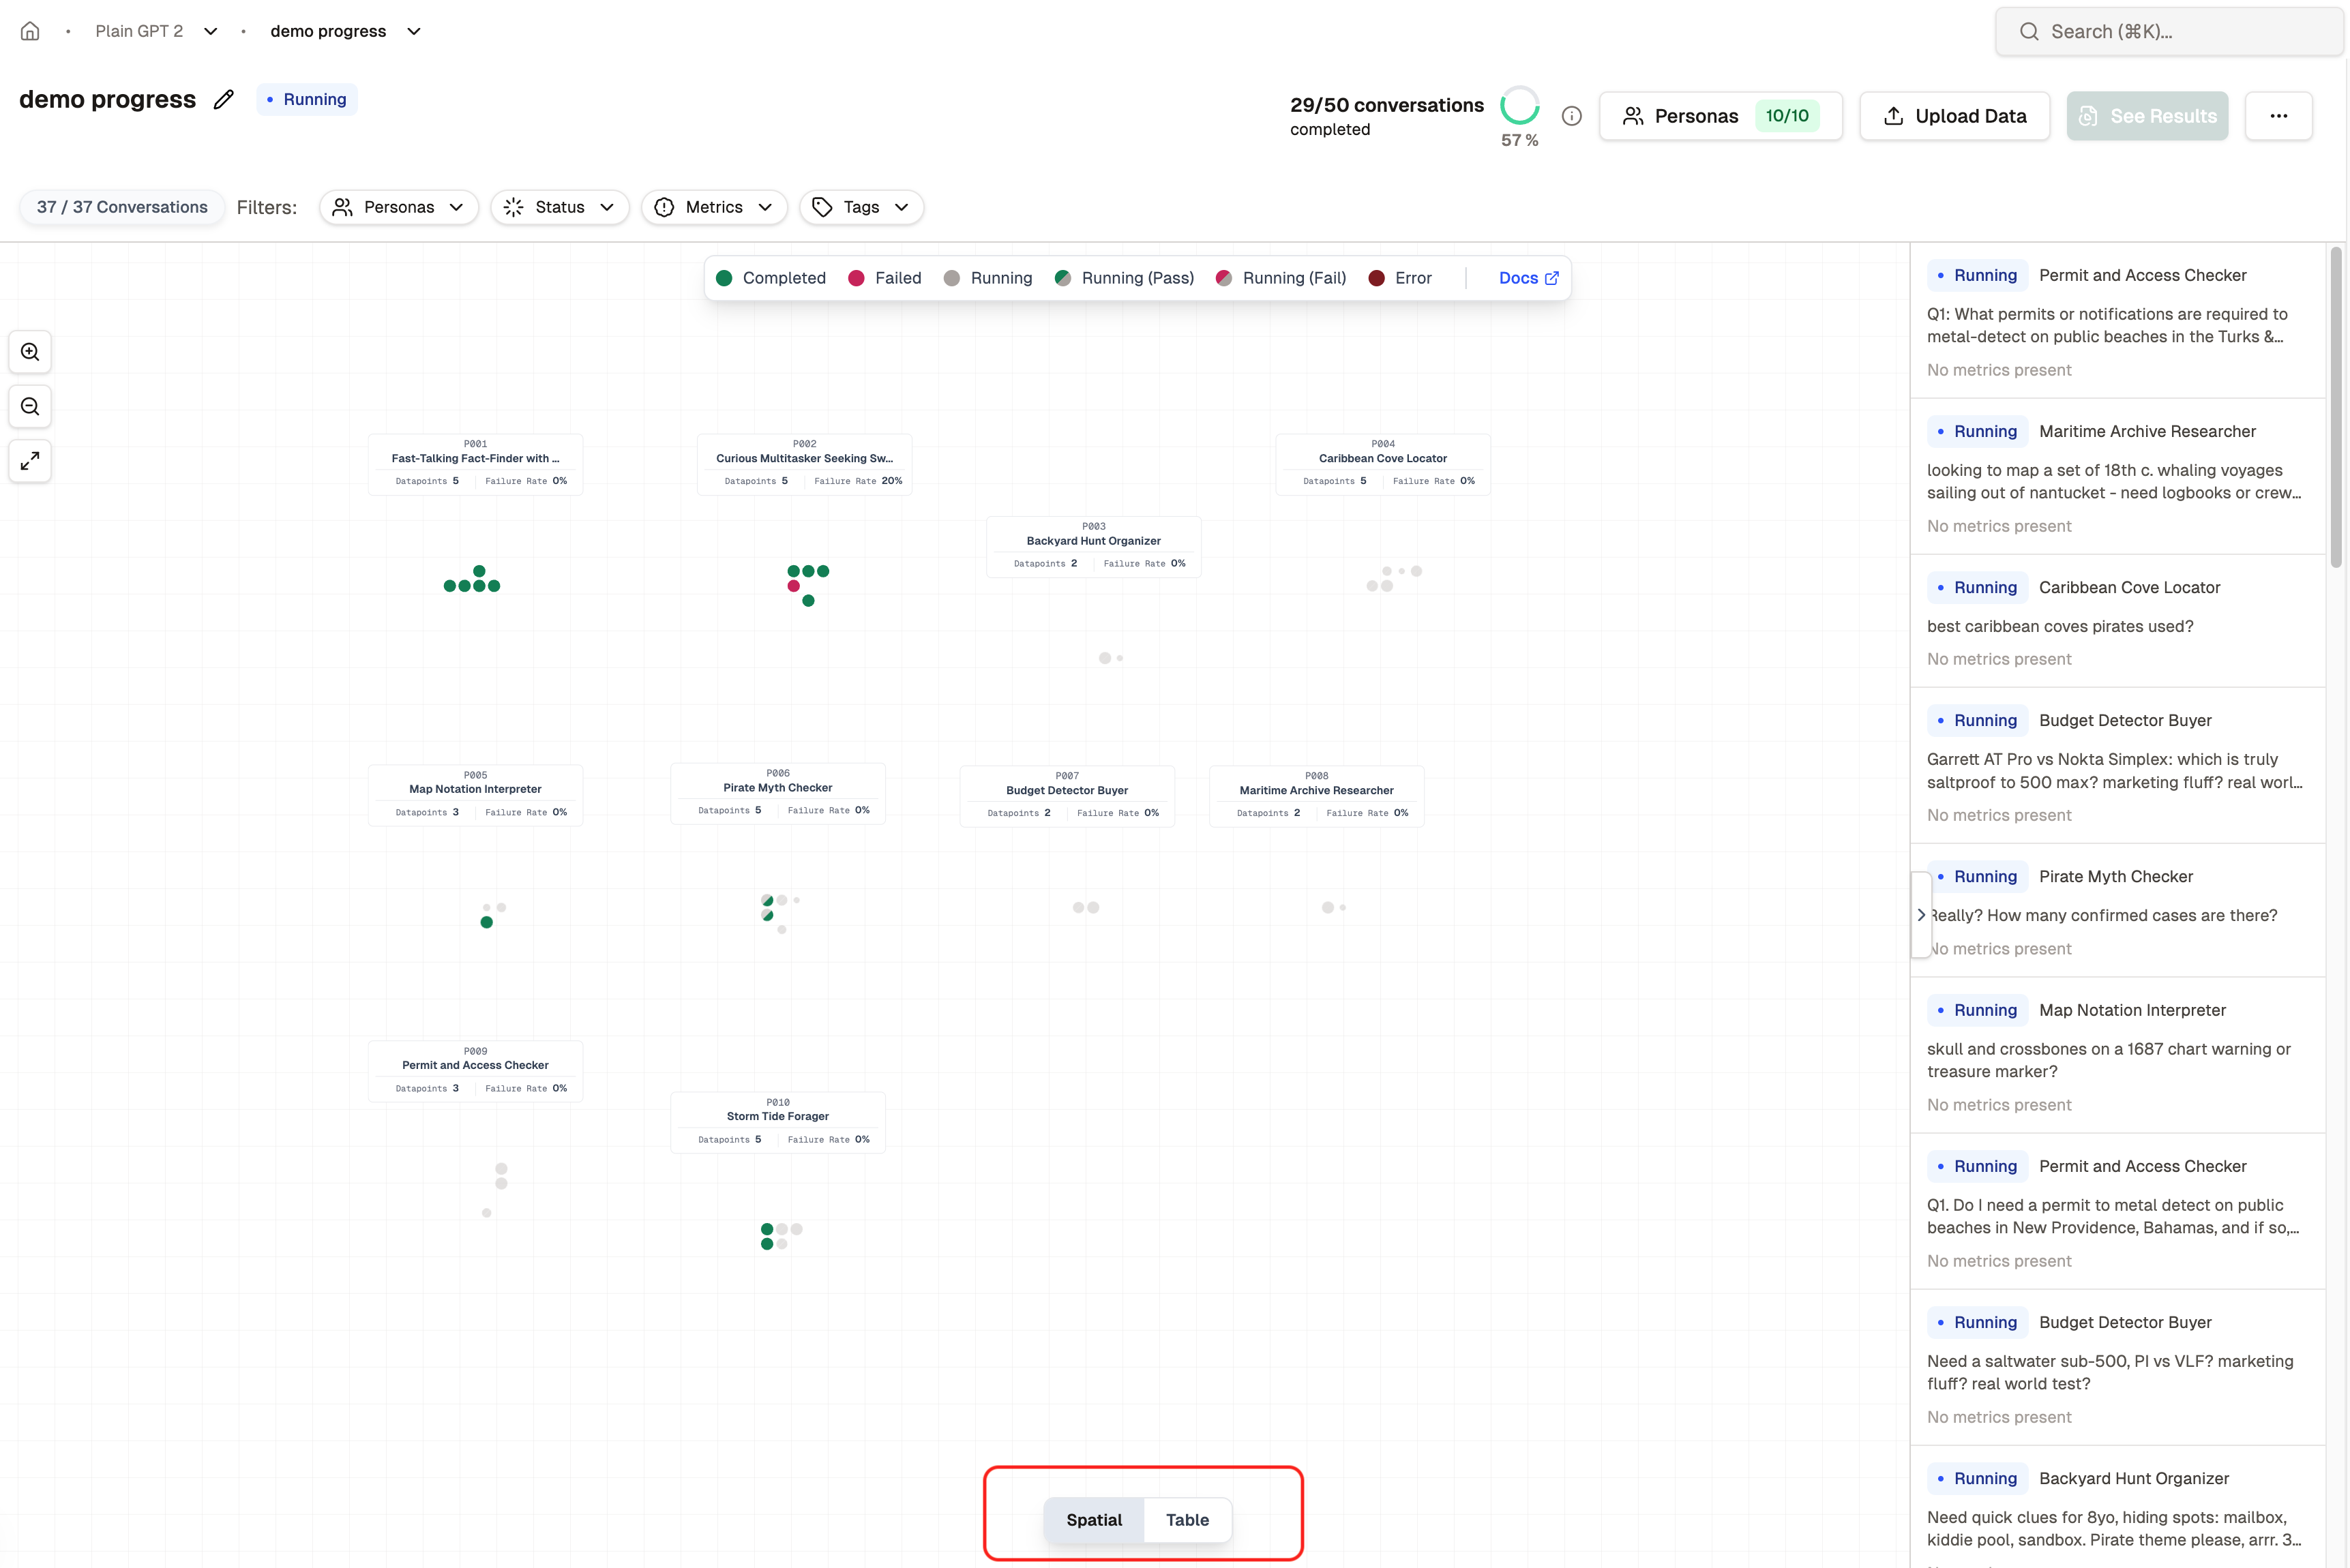Click the zoom in magnifier icon
Screen dimensions: 2350x1568
(30, 352)
